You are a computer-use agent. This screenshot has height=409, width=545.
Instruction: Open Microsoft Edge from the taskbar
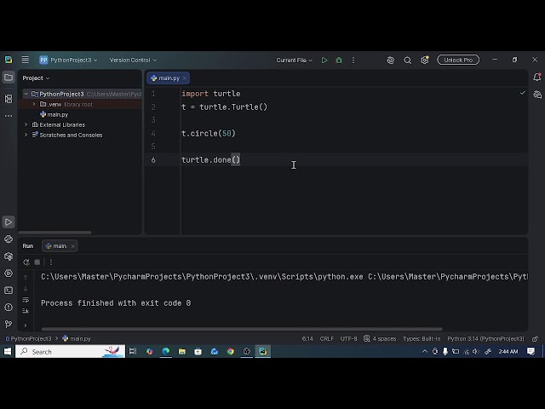(166, 351)
